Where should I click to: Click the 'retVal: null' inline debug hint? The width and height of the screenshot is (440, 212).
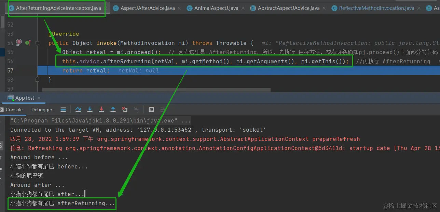click(138, 70)
